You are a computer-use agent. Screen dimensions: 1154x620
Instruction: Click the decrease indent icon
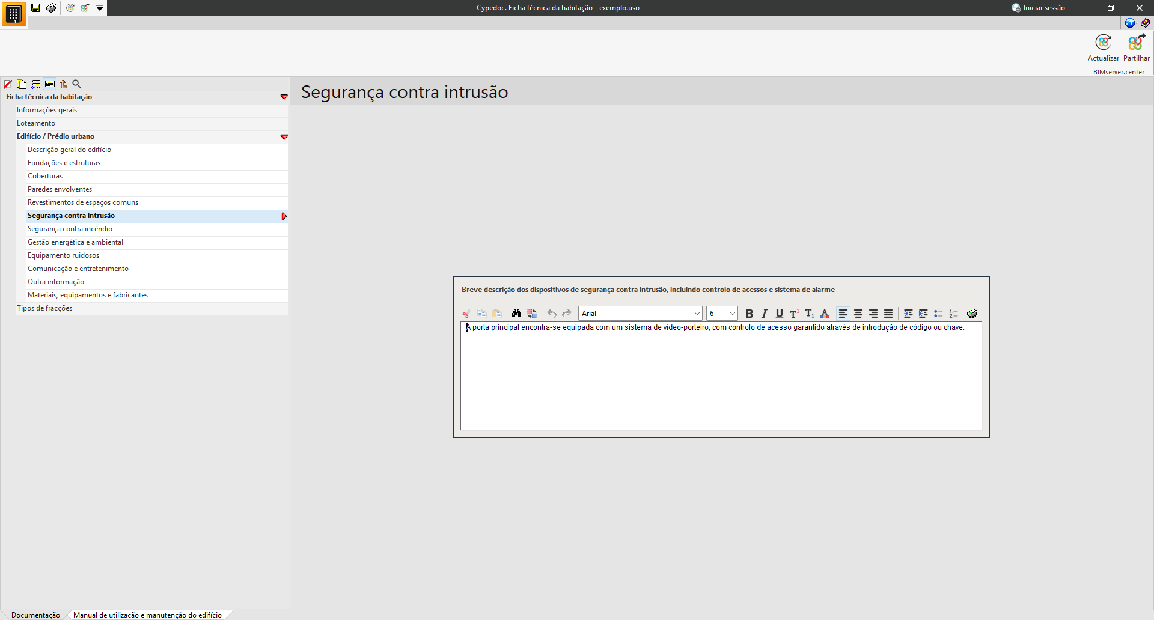pyautogui.click(x=923, y=314)
